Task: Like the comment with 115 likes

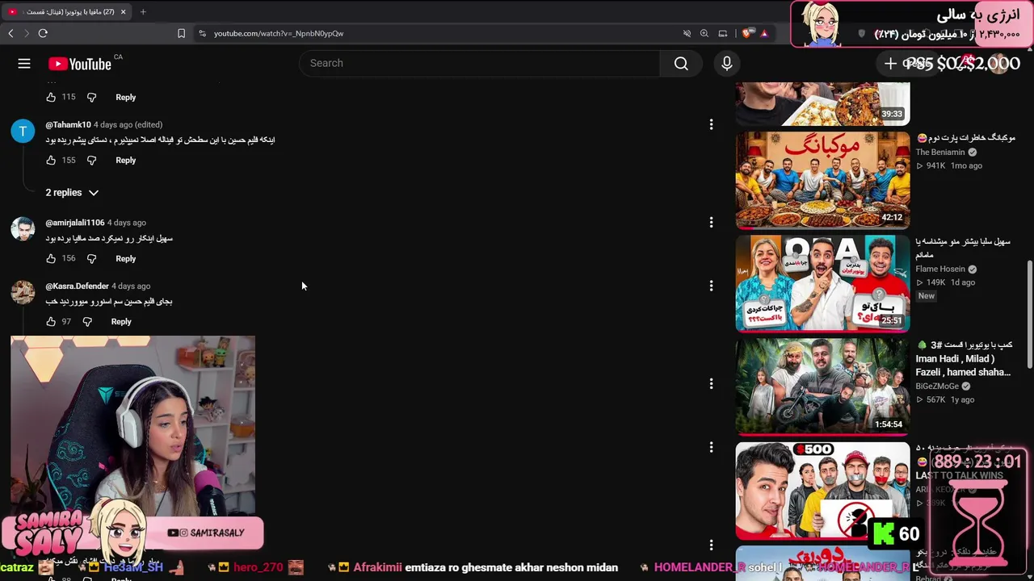Action: (x=51, y=97)
